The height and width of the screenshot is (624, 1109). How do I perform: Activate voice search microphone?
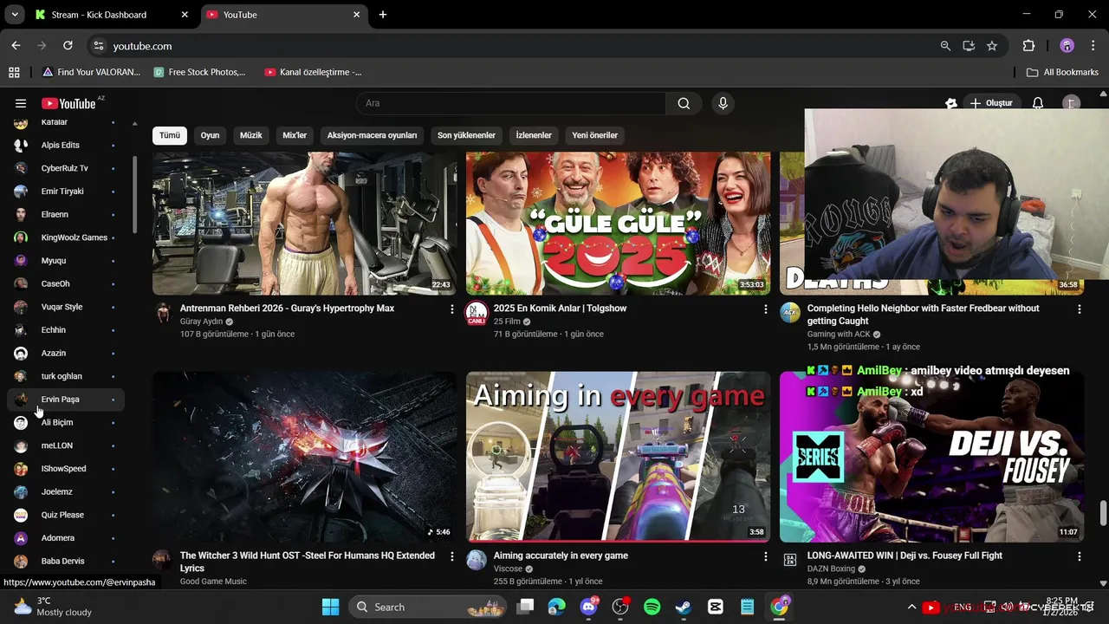(723, 103)
